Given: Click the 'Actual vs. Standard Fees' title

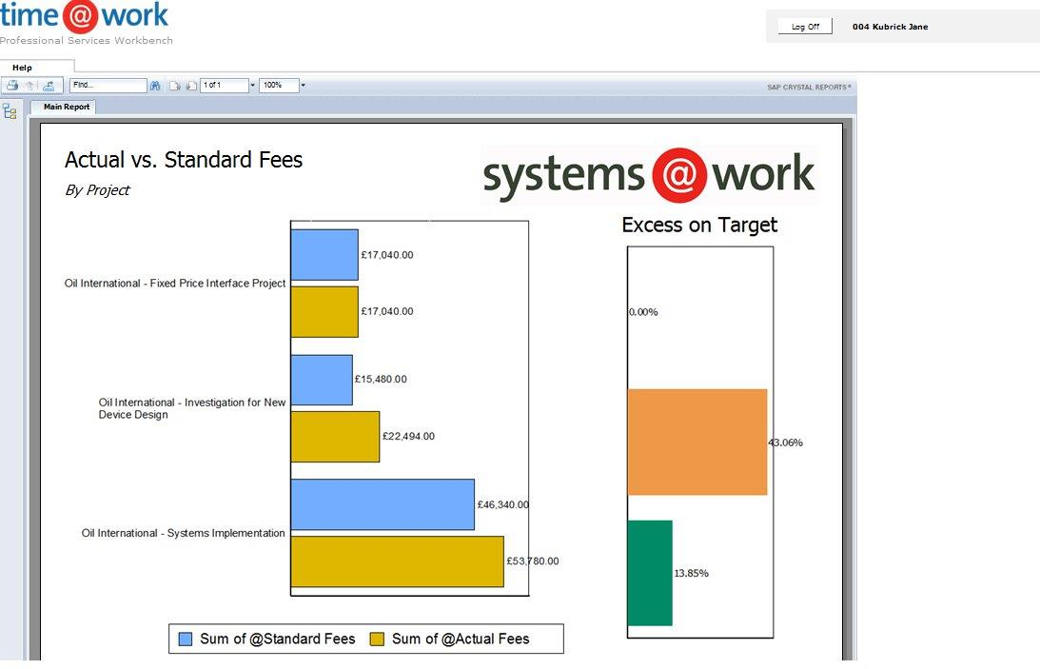Looking at the screenshot, I should point(184,160).
